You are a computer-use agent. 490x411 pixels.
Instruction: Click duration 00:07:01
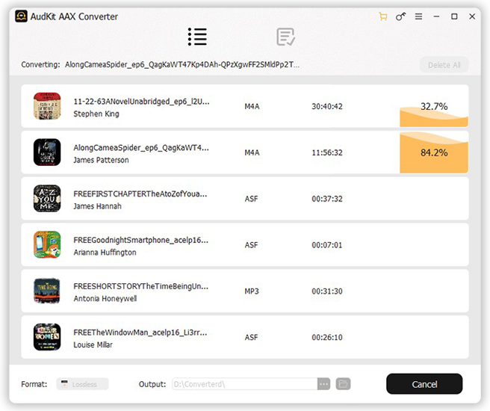327,245
